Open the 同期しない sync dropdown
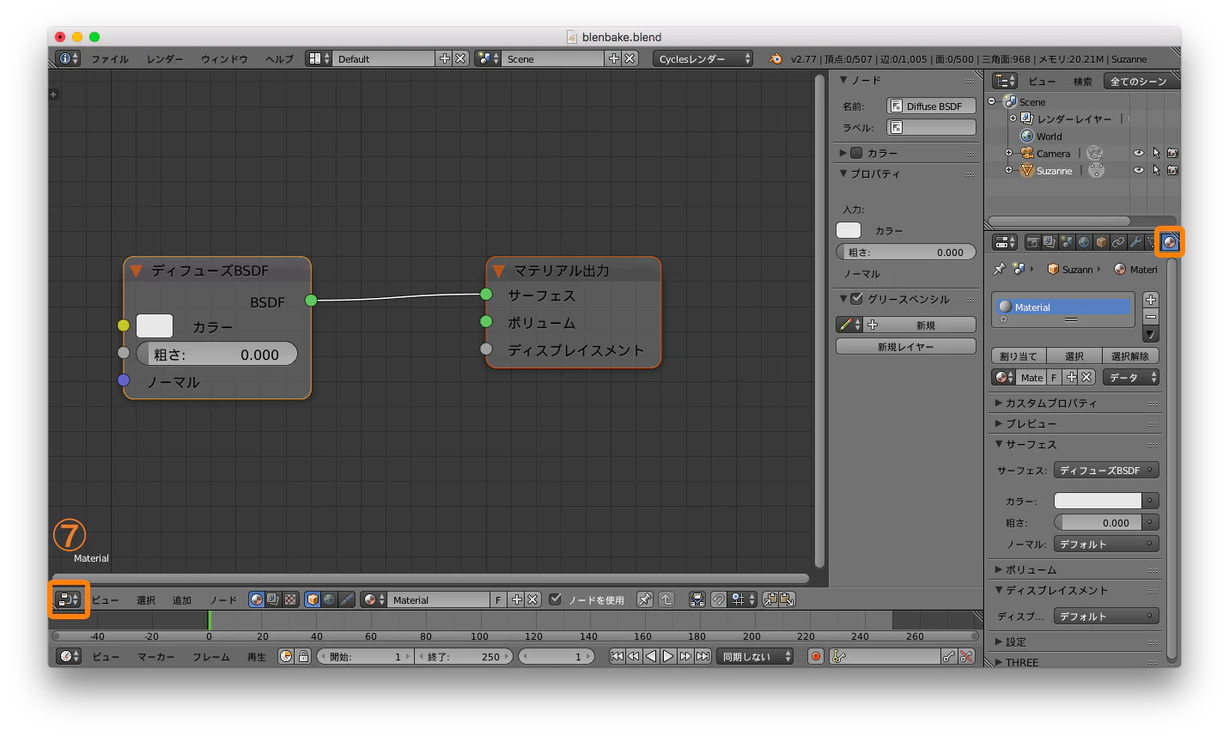The height and width of the screenshot is (736, 1229). [756, 656]
